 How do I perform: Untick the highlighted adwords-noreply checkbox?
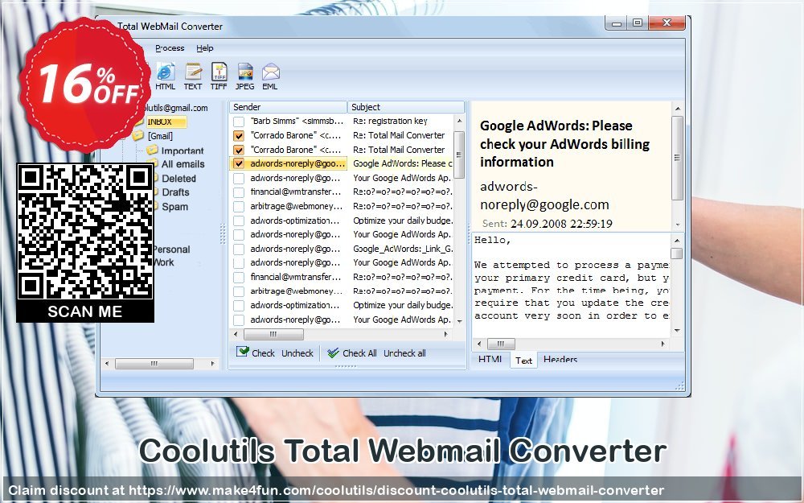[x=239, y=163]
